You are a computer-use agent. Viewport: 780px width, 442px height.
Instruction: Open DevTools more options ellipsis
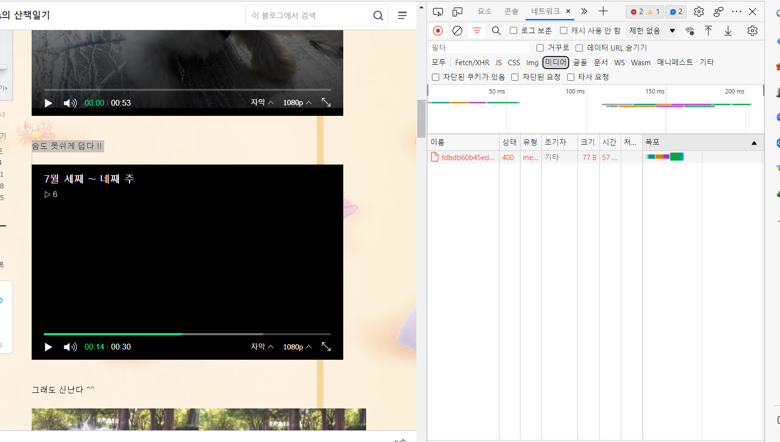click(736, 12)
